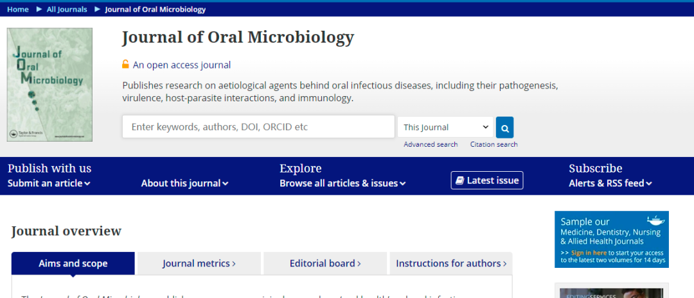Click the open access padlock icon
This screenshot has width=694, height=298.
(126, 65)
